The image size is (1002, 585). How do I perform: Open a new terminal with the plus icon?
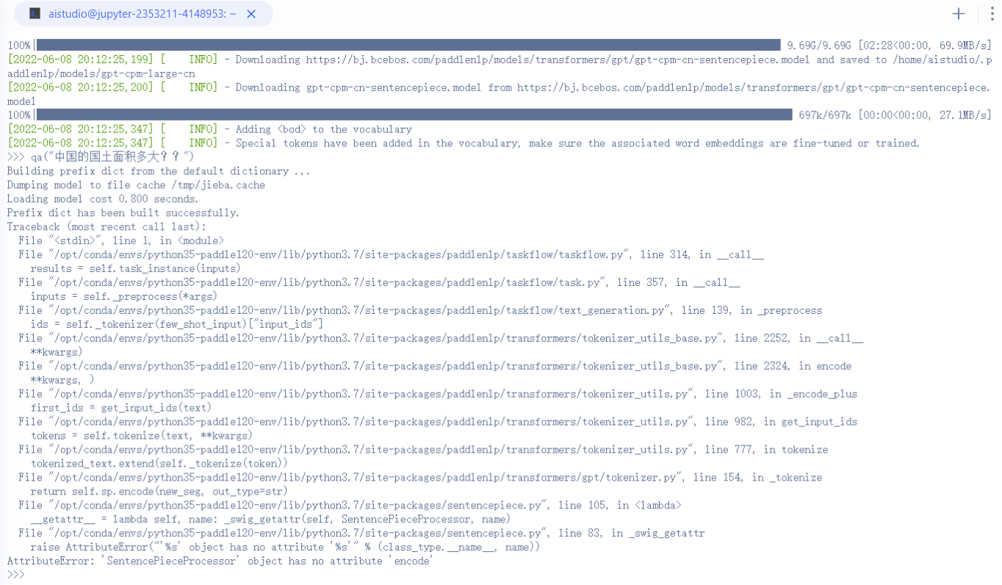pyautogui.click(x=959, y=13)
